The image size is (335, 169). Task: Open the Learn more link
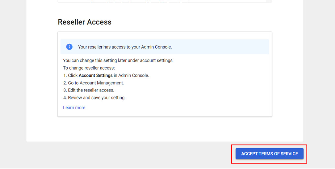(74, 108)
